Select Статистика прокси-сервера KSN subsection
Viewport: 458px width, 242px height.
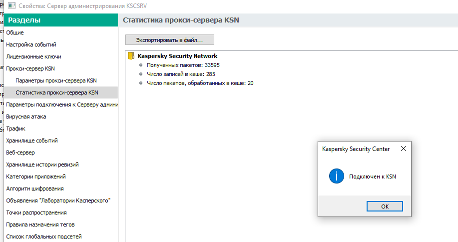(61, 92)
